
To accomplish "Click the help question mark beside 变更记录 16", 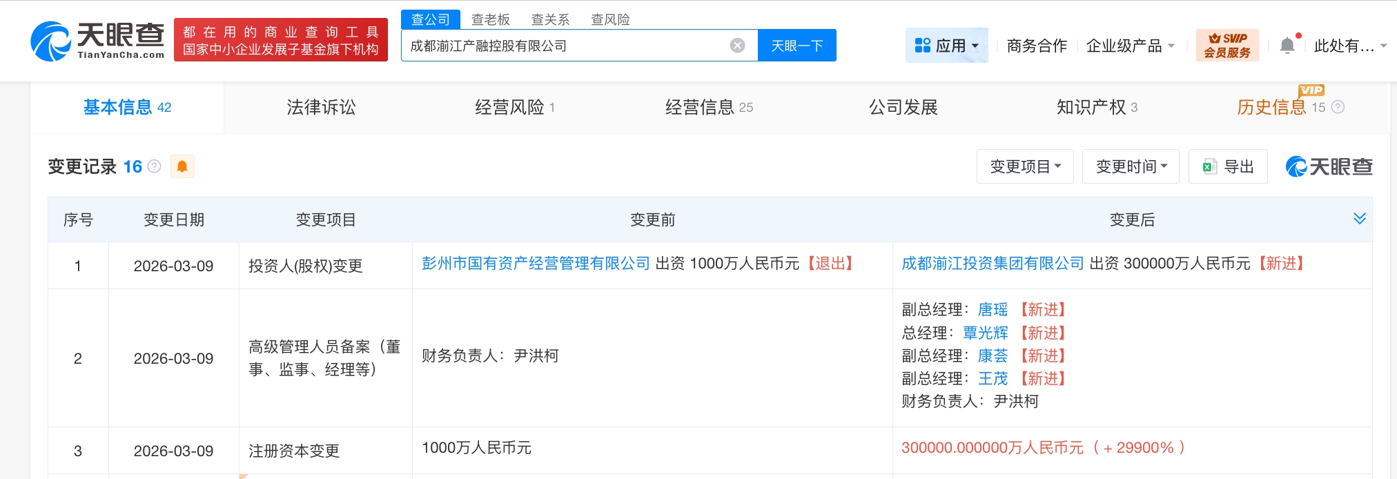I will point(155,166).
